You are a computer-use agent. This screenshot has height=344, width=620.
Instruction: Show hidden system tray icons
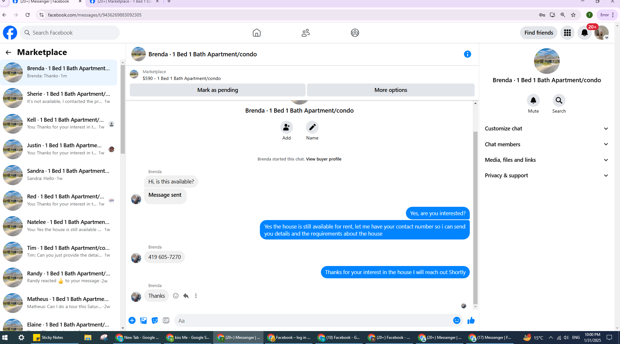tap(551, 338)
